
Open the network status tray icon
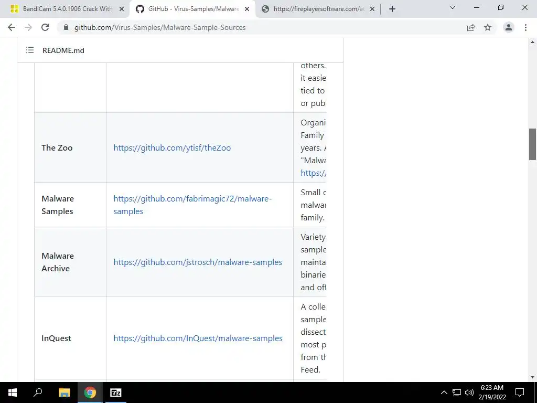pyautogui.click(x=457, y=393)
